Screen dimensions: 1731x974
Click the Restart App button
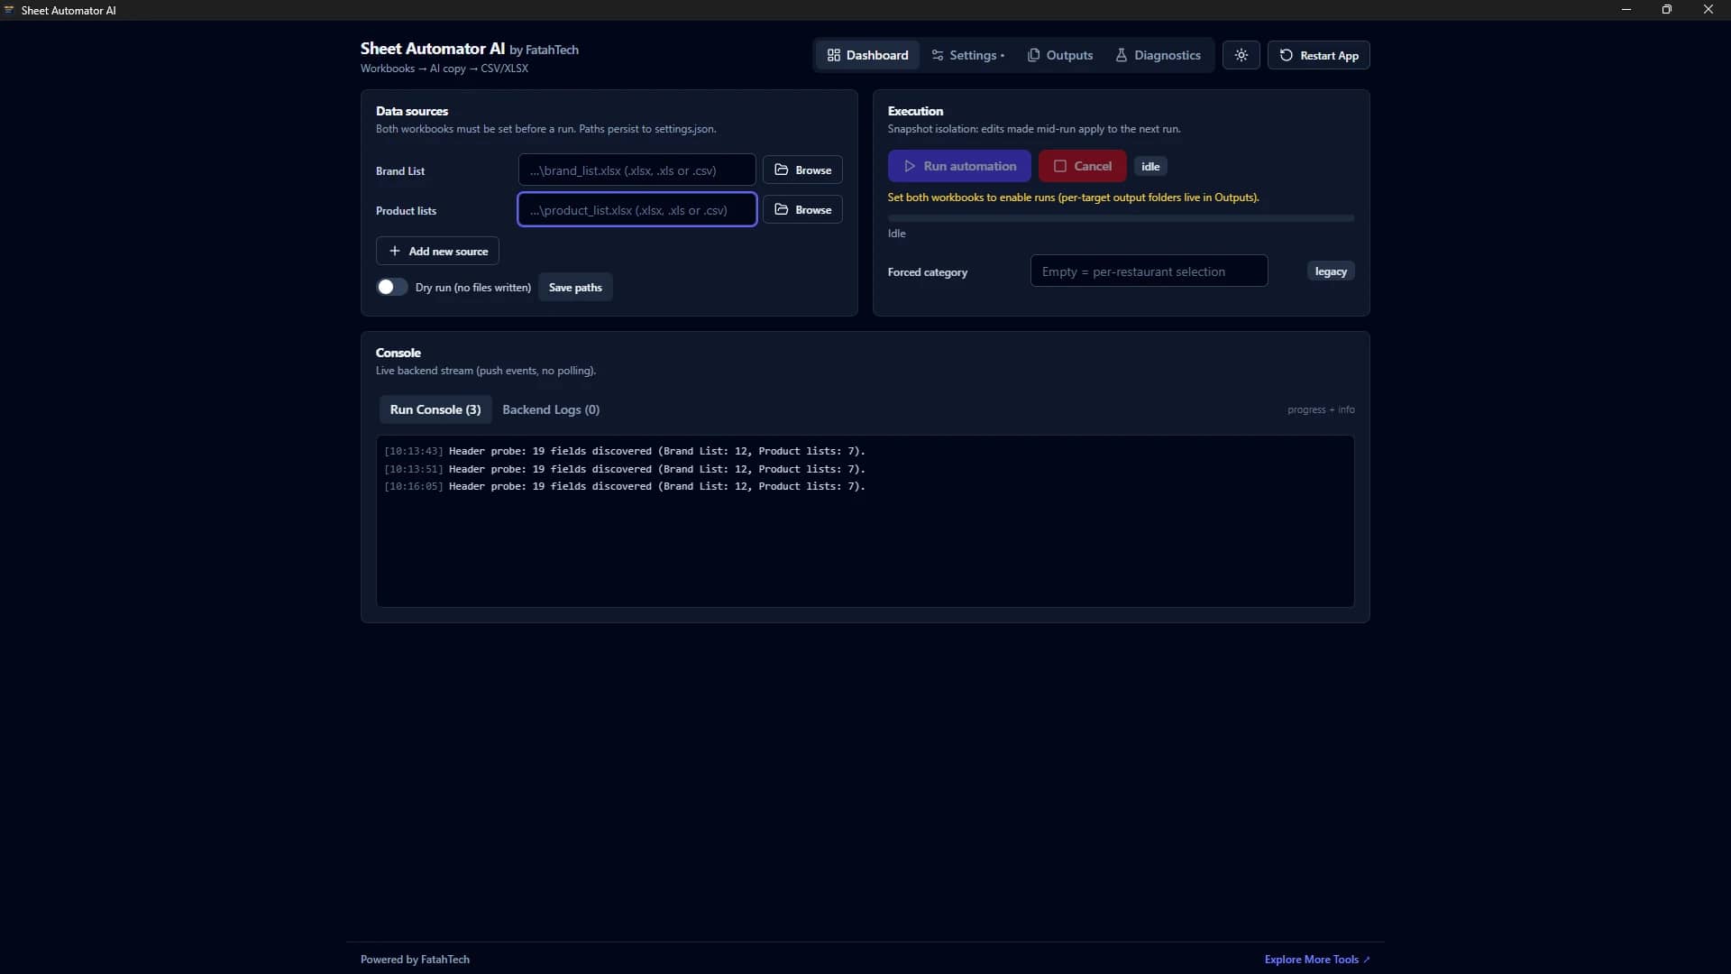click(x=1318, y=55)
